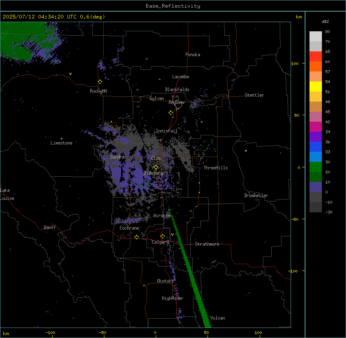Click the yellow diamond marker above RockyMH
346x338 pixels.
coord(100,82)
